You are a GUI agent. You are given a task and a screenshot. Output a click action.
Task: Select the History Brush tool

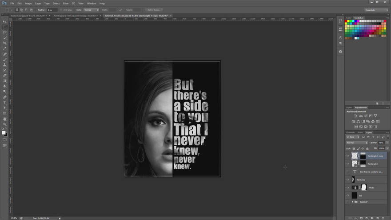coord(4,70)
